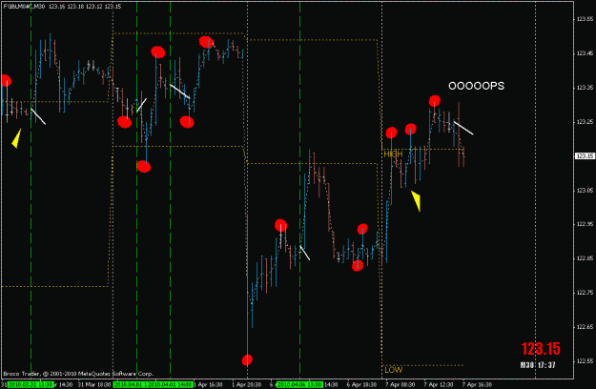Click the 1 Apr 20:30 time label
The height and width of the screenshot is (389, 596).
246,385
